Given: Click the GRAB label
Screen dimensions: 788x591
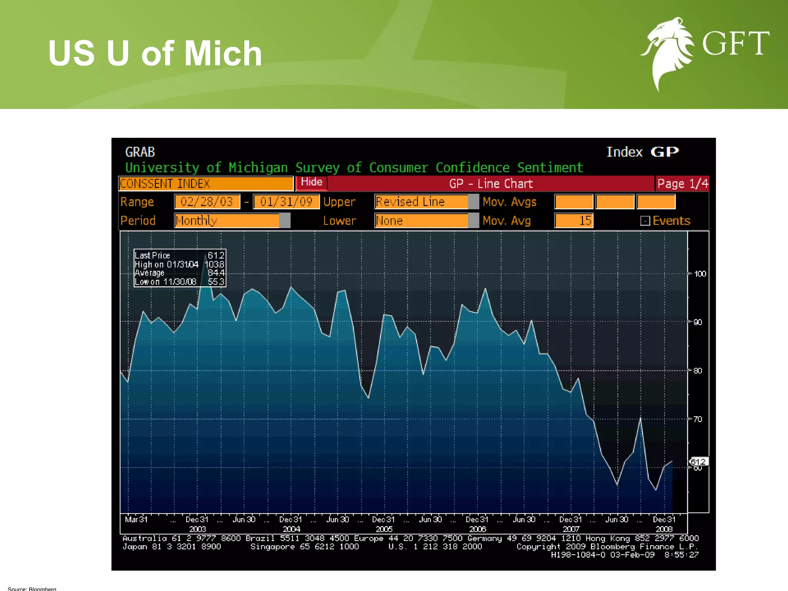Looking at the screenshot, I should coord(140,152).
